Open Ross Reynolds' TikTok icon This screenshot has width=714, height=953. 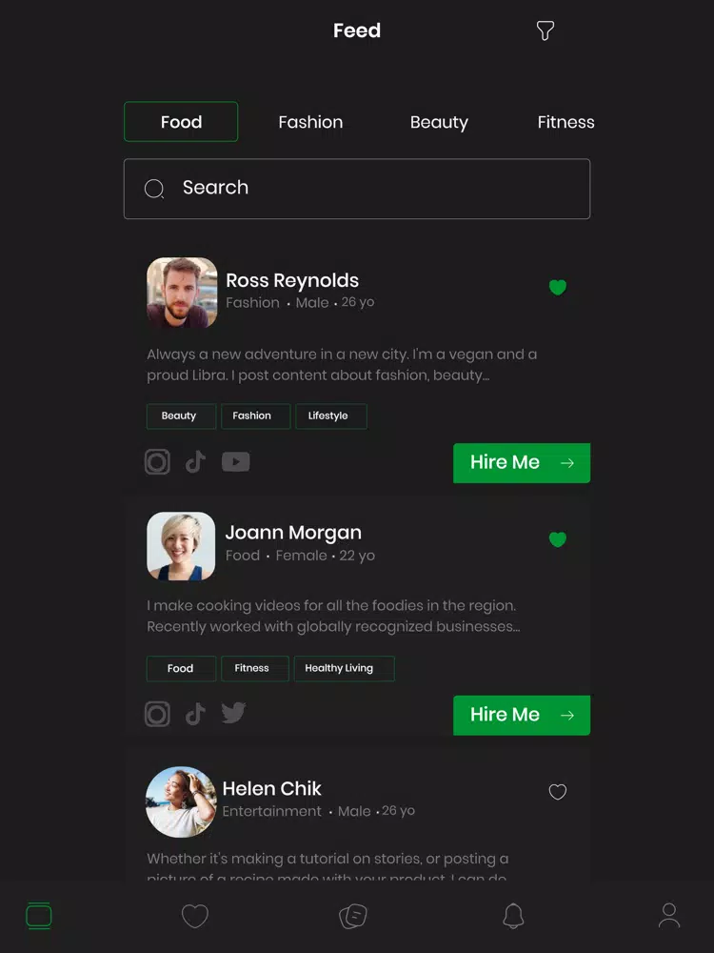pos(195,462)
